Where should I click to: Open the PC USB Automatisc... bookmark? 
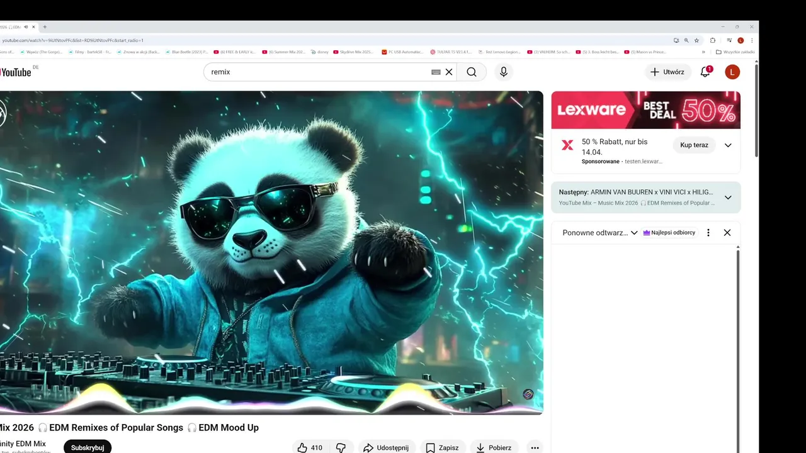[403, 52]
